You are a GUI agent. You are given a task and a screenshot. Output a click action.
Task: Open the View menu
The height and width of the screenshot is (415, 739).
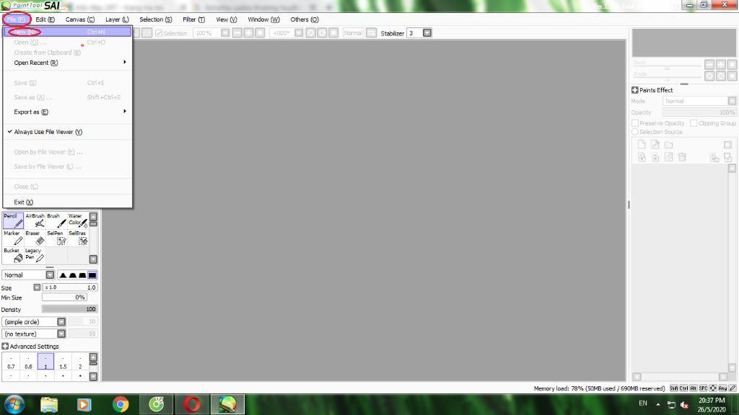pyautogui.click(x=226, y=19)
